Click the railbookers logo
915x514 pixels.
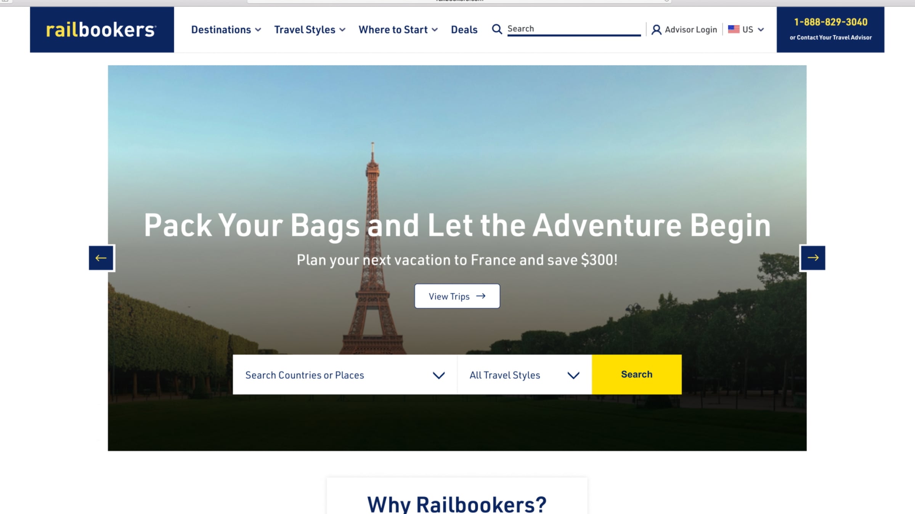coord(101,30)
